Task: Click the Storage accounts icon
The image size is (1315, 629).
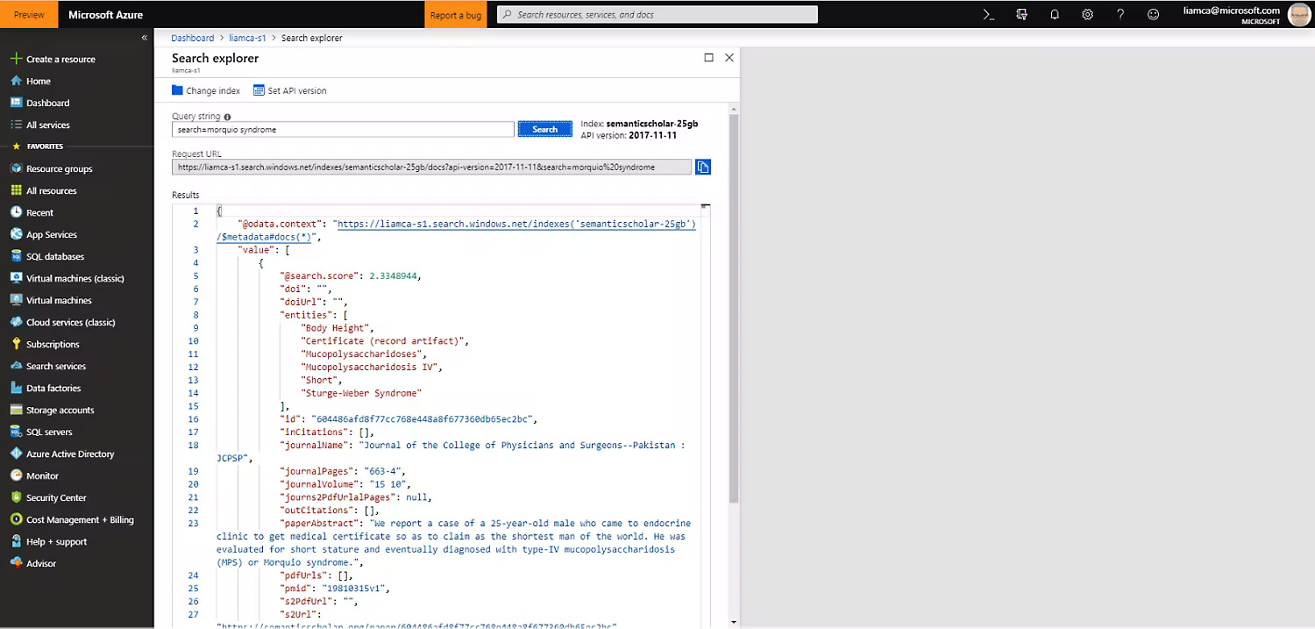Action: (16, 410)
